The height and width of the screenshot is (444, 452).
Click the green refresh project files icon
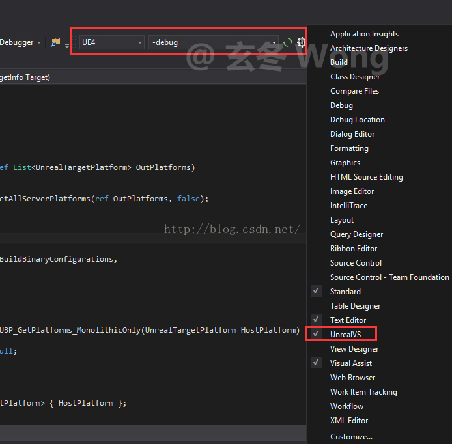(x=287, y=43)
